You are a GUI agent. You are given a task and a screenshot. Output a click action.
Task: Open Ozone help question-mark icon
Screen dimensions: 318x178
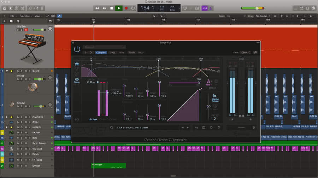[x=219, y=128]
